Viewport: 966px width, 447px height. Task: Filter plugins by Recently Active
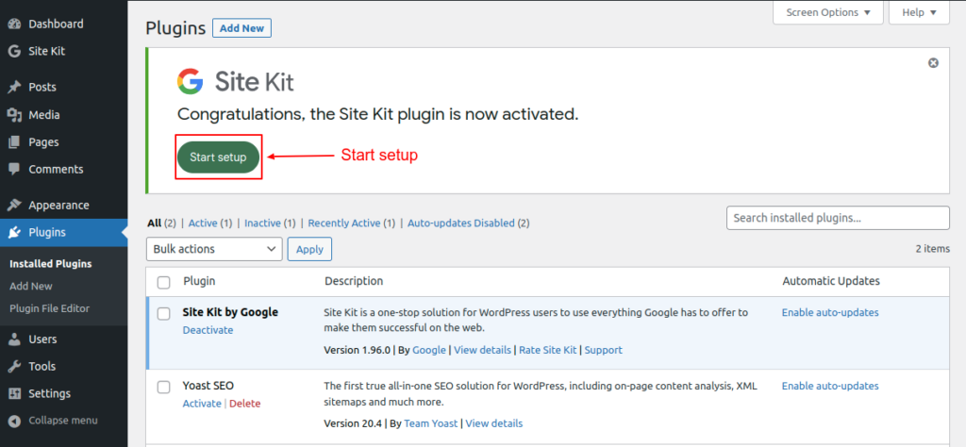343,223
